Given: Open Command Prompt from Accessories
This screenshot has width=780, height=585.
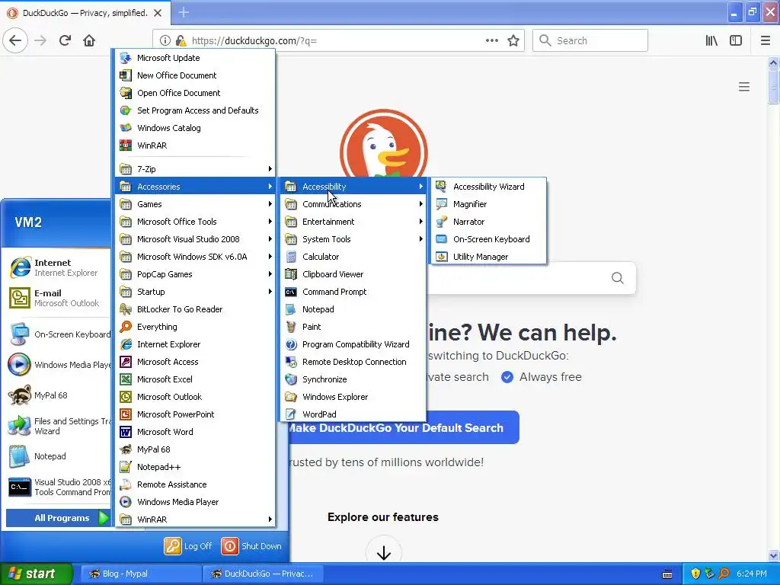Looking at the screenshot, I should pyautogui.click(x=353, y=292).
